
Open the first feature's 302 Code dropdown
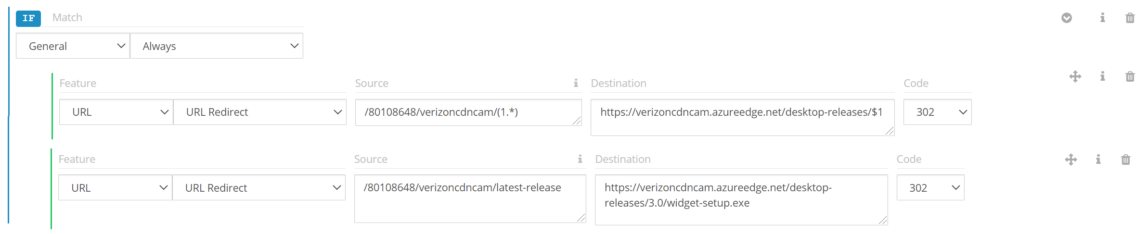coord(937,112)
